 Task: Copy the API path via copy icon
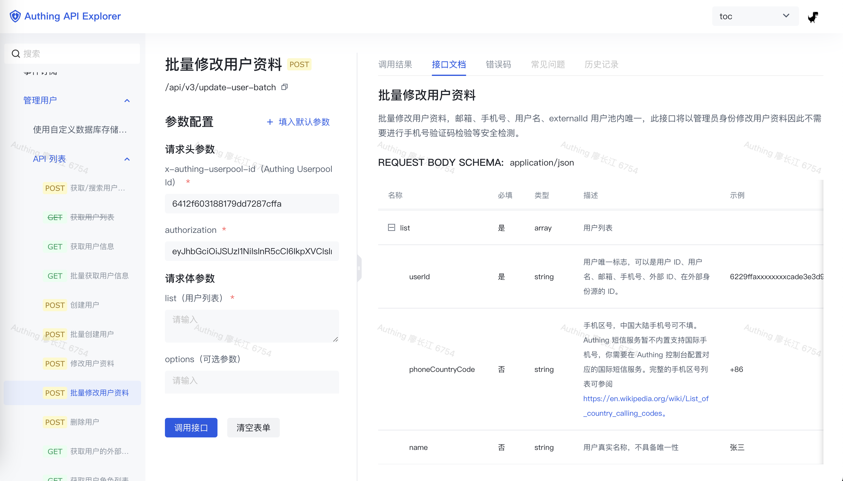click(284, 87)
